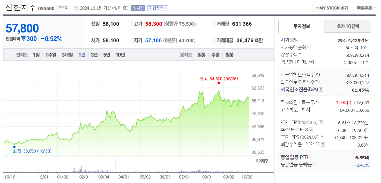Viewport: 381px width, 183px height.
Task: Switch to the 호가10단계 tab
Action: click(348, 26)
